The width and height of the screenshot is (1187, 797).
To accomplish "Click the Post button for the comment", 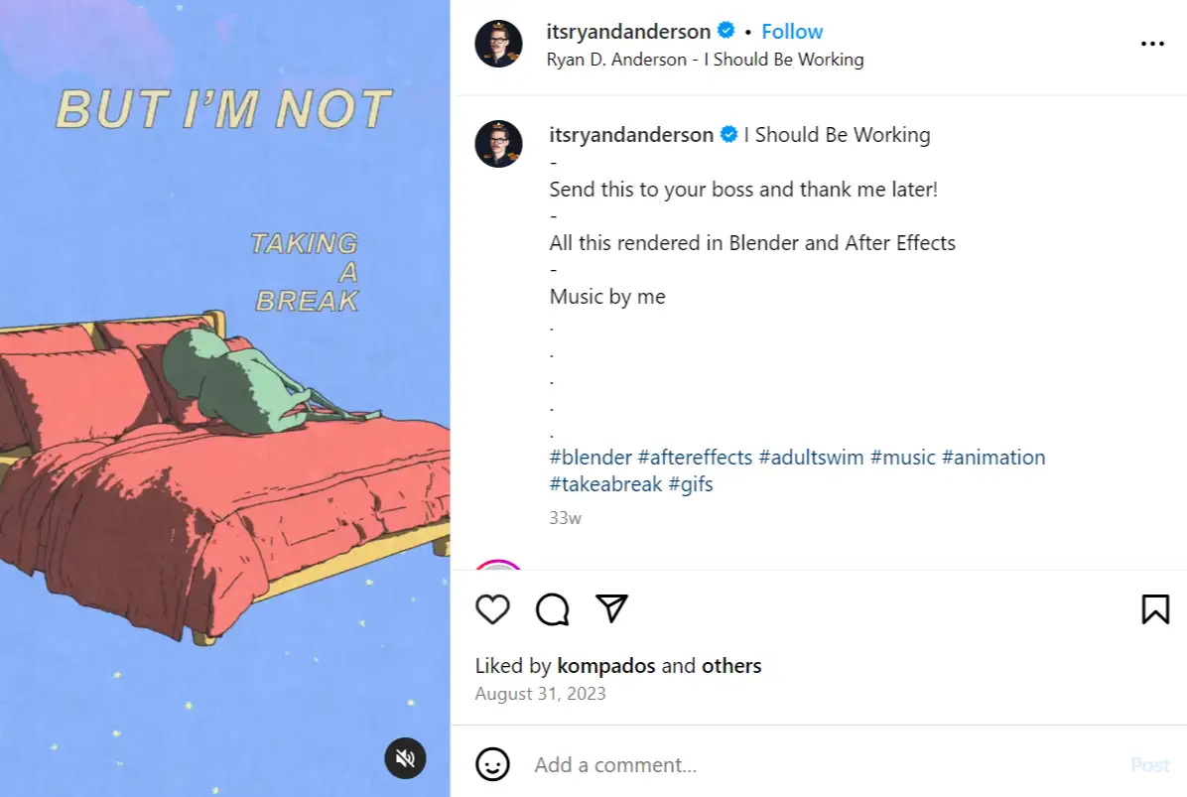I will coord(1150,764).
